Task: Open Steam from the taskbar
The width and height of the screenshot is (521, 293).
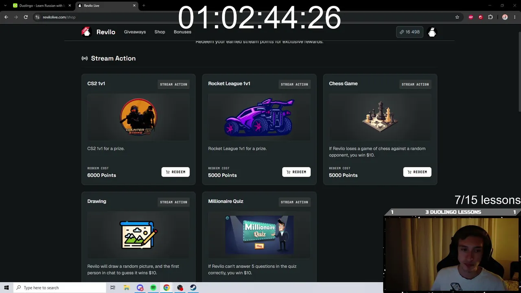Action: [193, 288]
